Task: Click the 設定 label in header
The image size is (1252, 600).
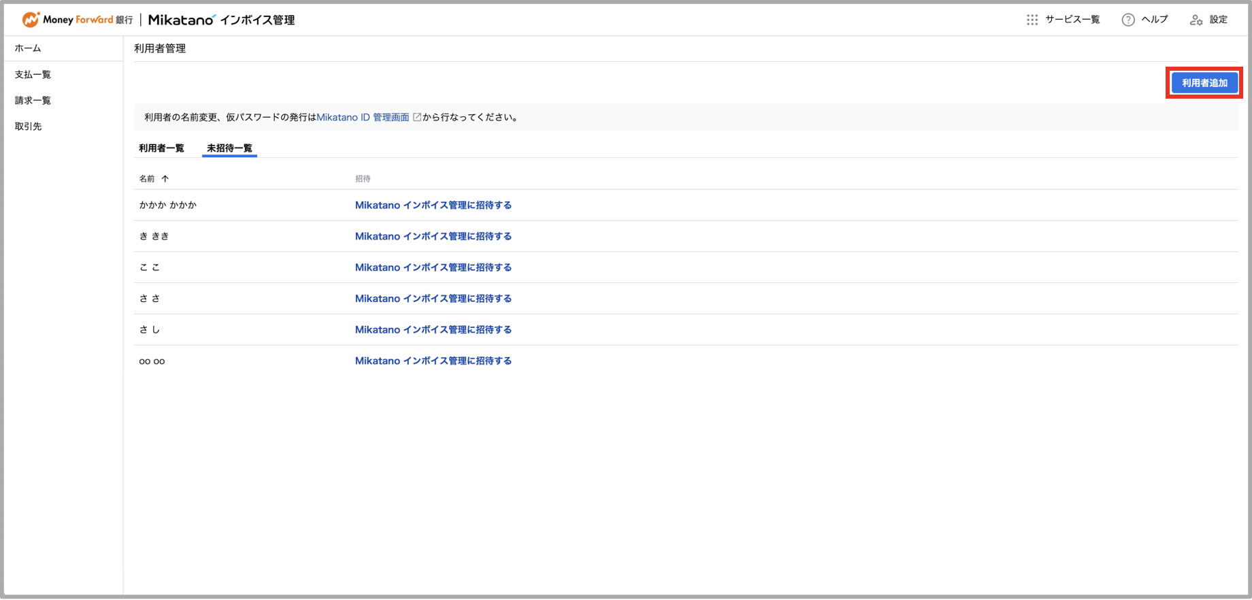Action: tap(1219, 20)
